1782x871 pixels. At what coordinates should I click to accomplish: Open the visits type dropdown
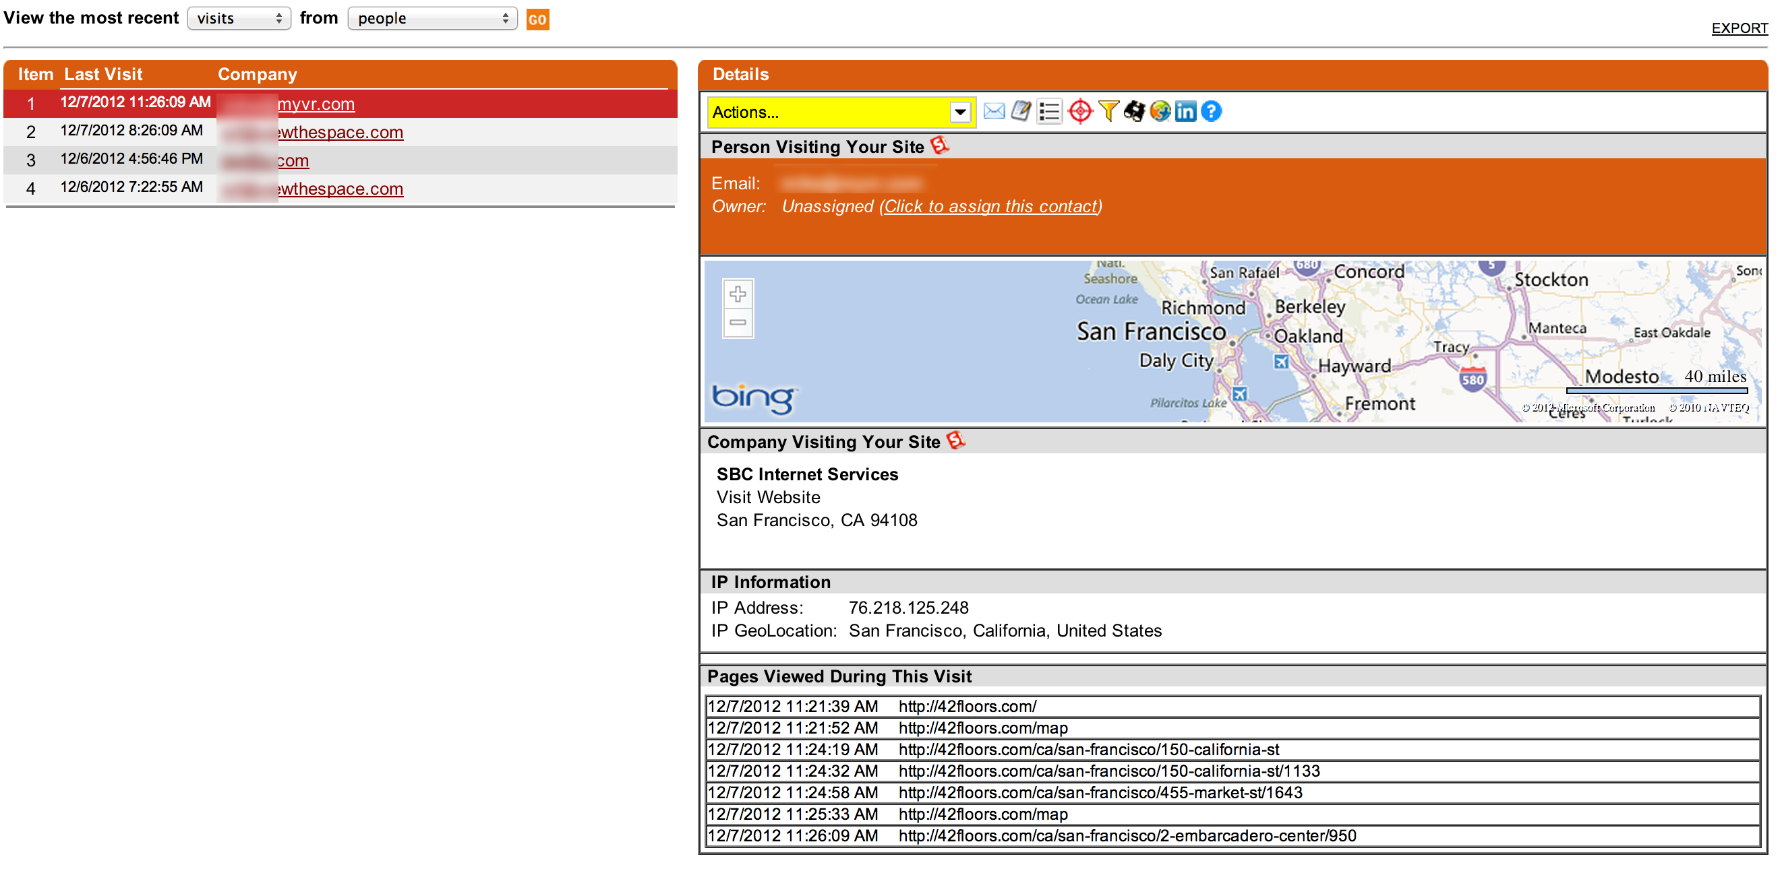tap(239, 19)
